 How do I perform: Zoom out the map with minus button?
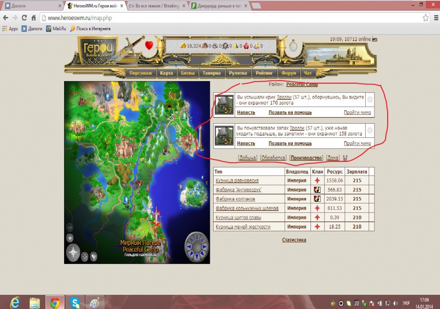(70, 227)
